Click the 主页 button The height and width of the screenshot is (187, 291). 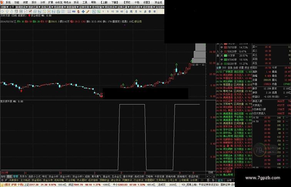pyautogui.click(x=12, y=7)
